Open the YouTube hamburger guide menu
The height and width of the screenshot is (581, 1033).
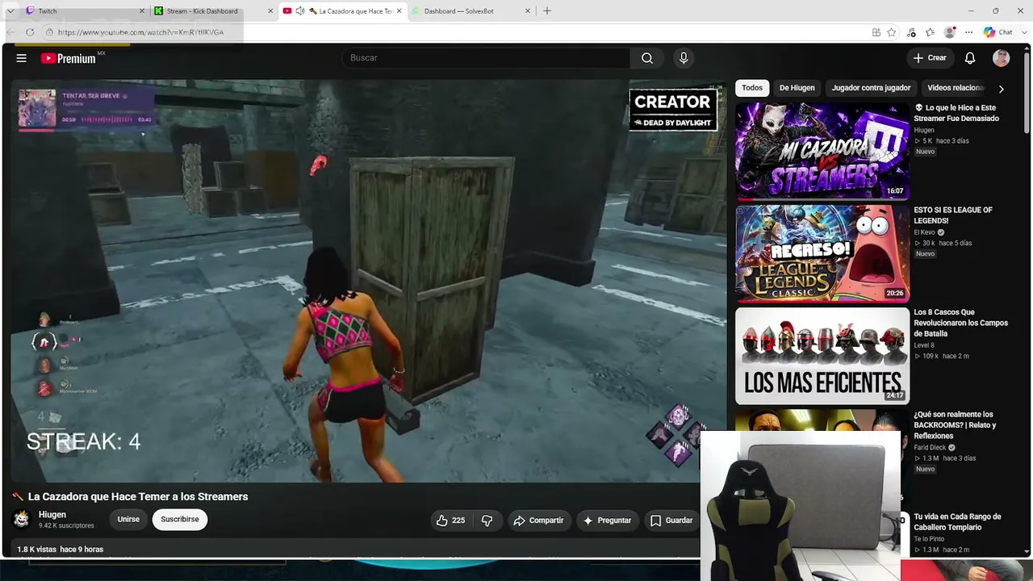(22, 58)
